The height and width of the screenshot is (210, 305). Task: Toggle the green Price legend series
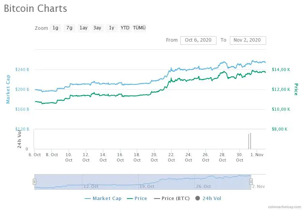coord(137,198)
